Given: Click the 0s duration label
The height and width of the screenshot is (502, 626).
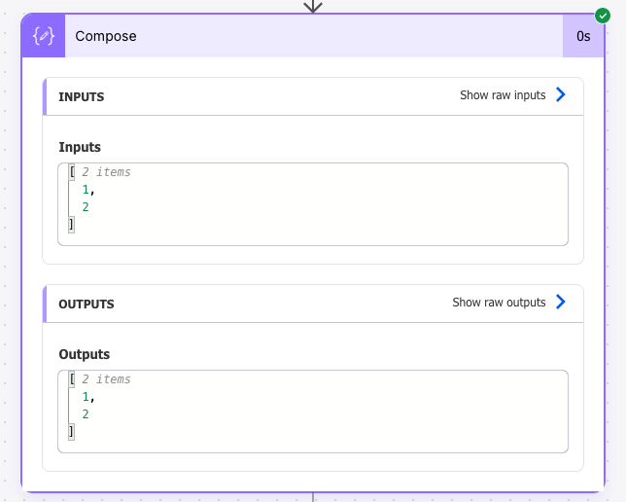Looking at the screenshot, I should click(x=583, y=36).
